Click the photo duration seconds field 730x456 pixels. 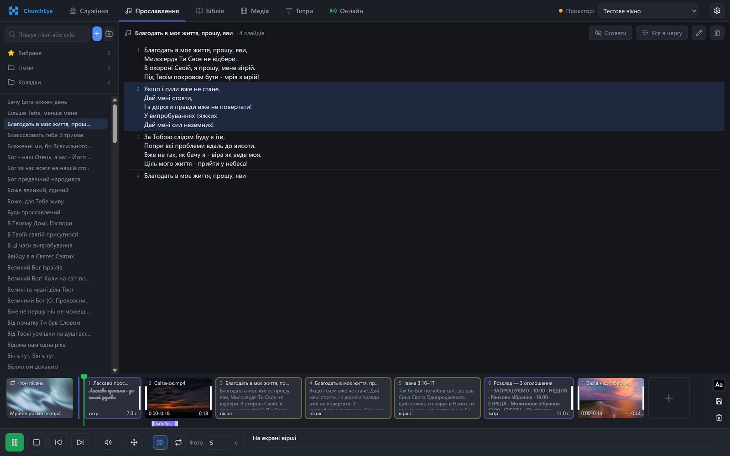coord(219,442)
